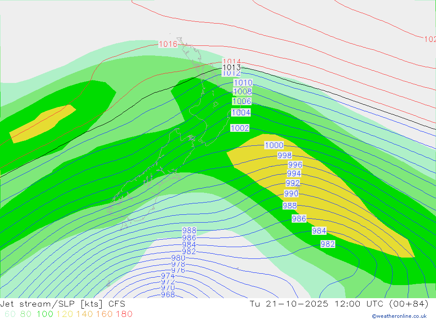The height and width of the screenshot is (320, 436).
Task: Click the red 1014 isobar label
Action: pyautogui.click(x=232, y=61)
